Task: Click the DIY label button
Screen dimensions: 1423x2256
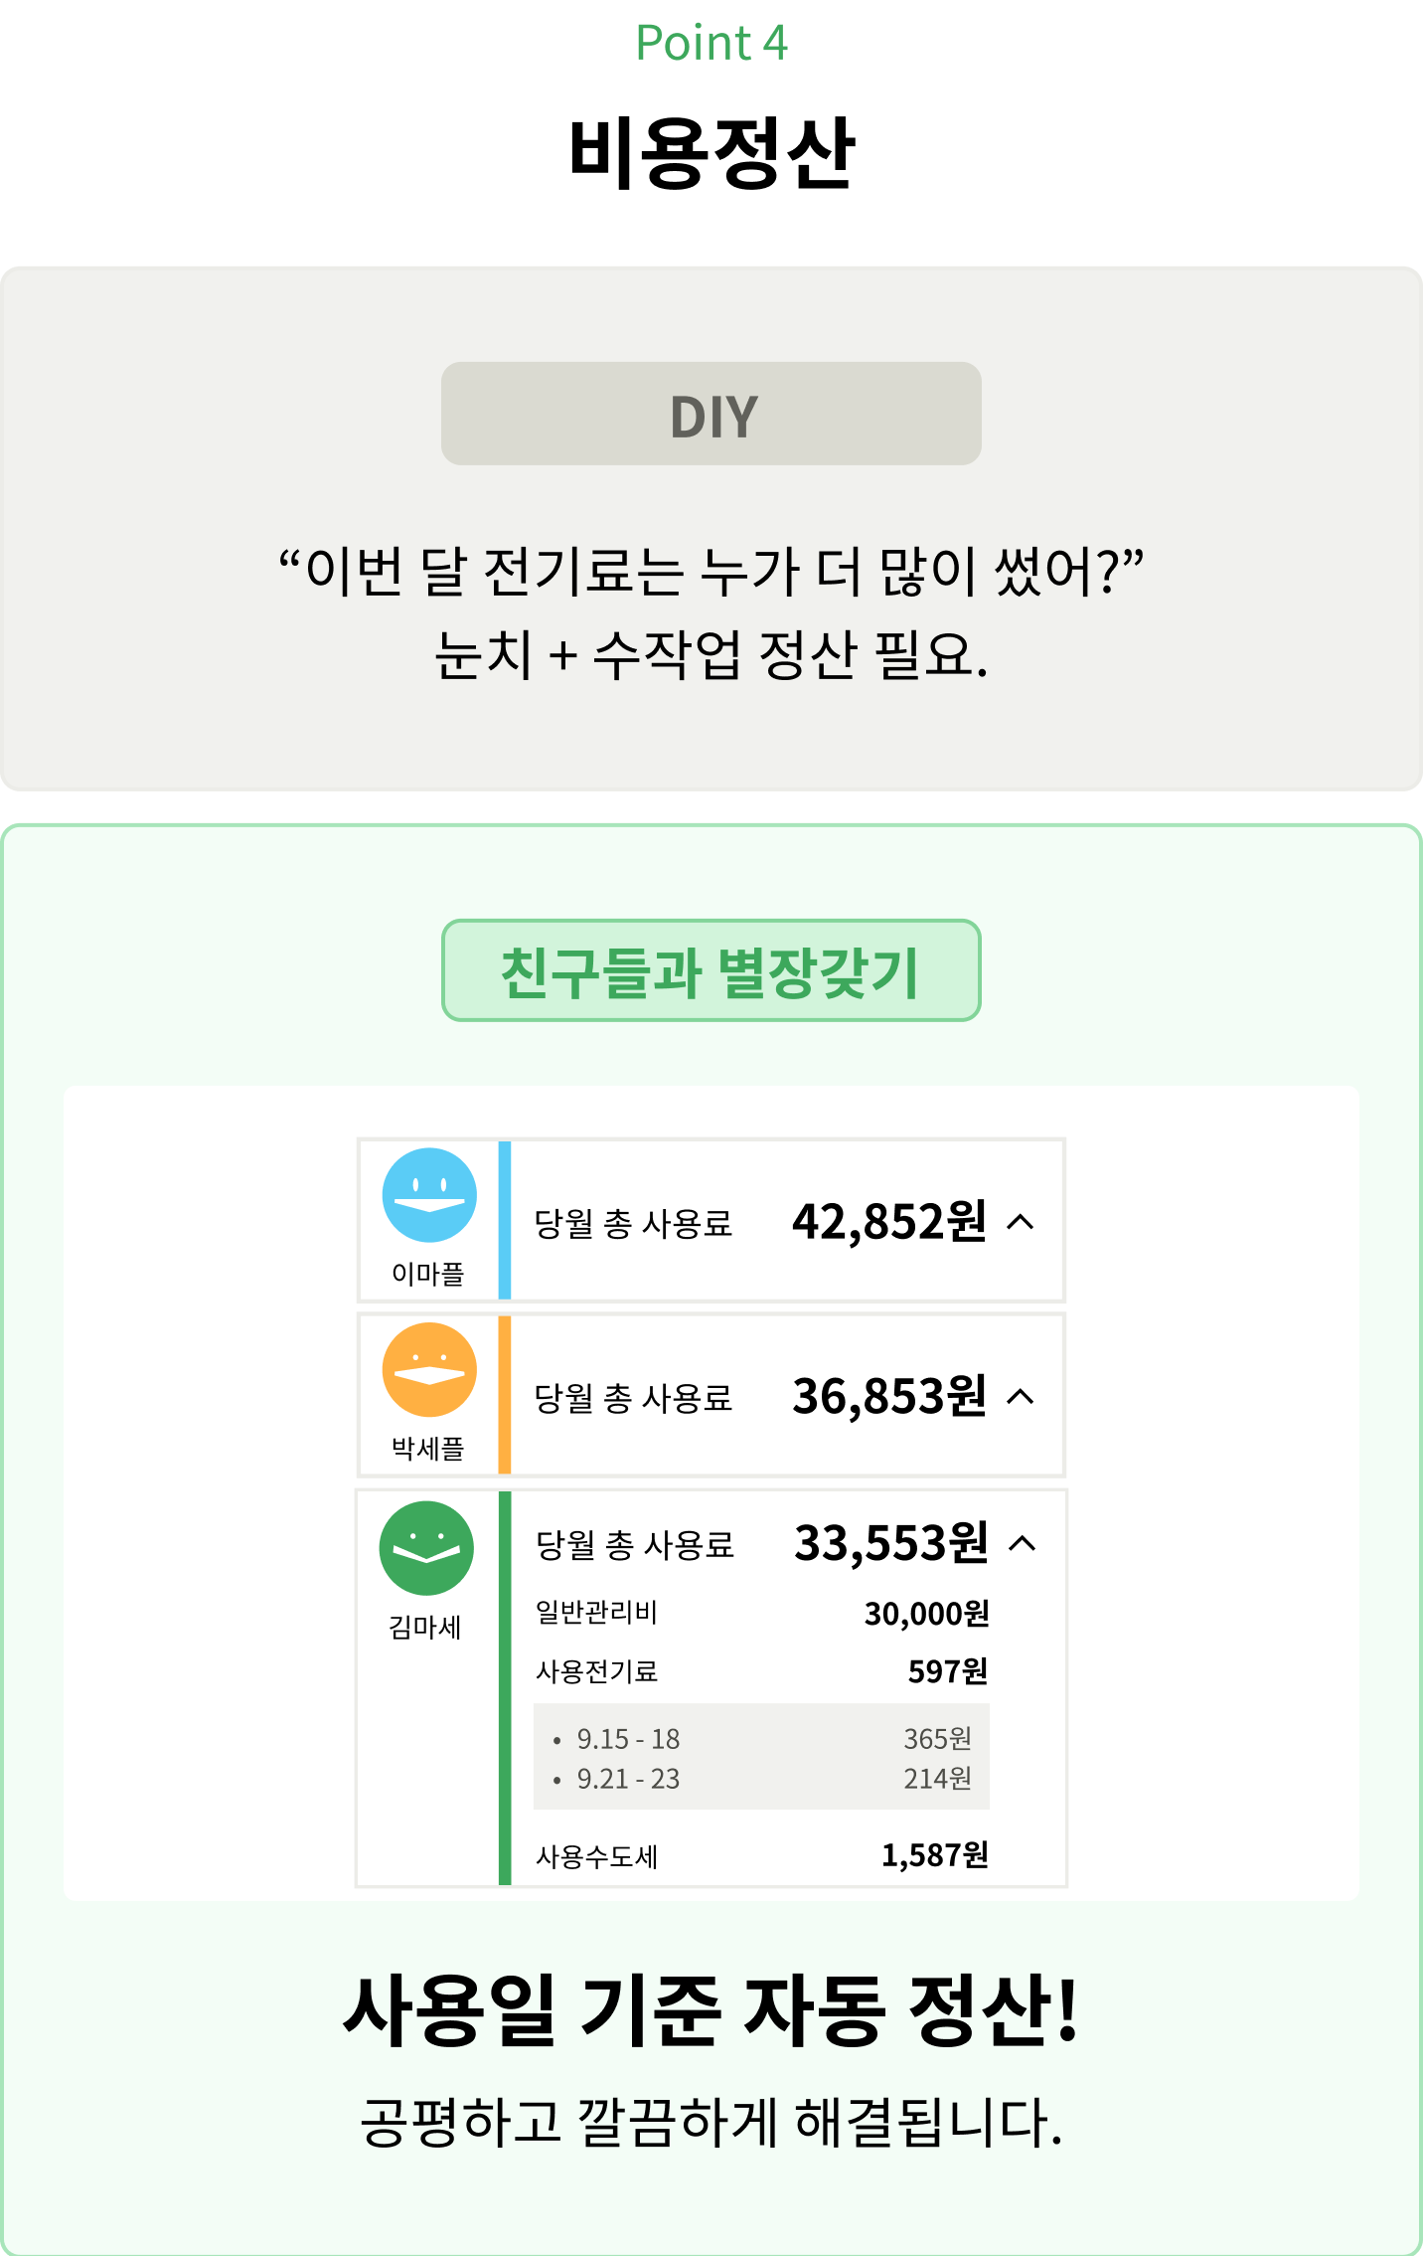Action: (x=711, y=414)
